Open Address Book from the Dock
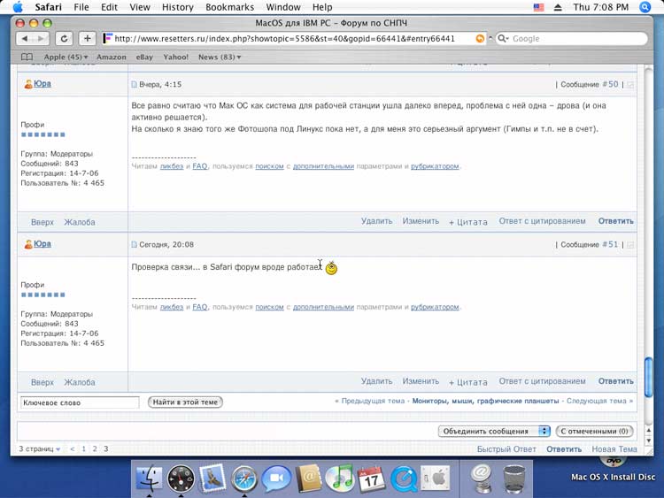This screenshot has width=664, height=498. (309, 479)
